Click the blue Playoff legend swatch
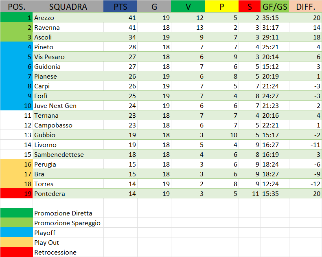 [x=16, y=233]
